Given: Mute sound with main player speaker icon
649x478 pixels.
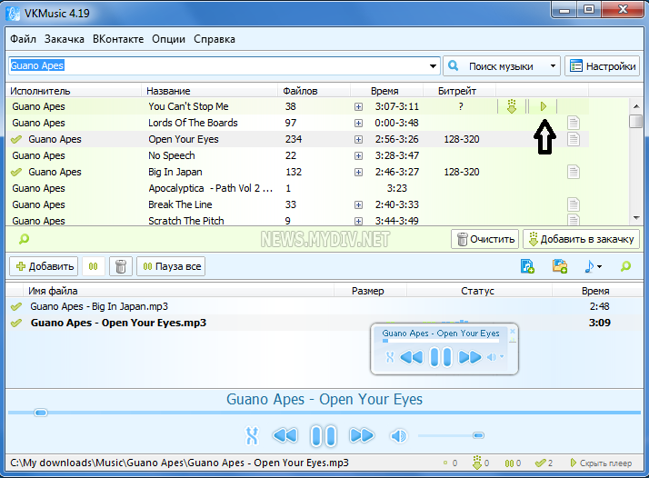Looking at the screenshot, I should (x=399, y=436).
